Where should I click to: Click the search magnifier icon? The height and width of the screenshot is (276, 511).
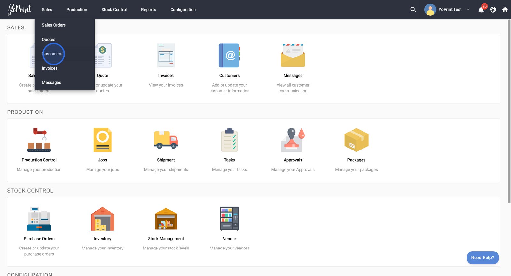click(413, 10)
